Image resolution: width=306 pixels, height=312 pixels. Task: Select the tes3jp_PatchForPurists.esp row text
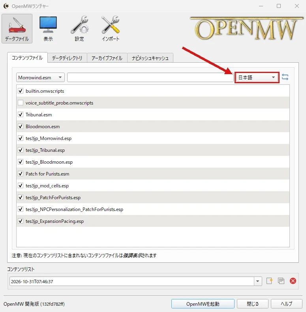click(x=53, y=198)
